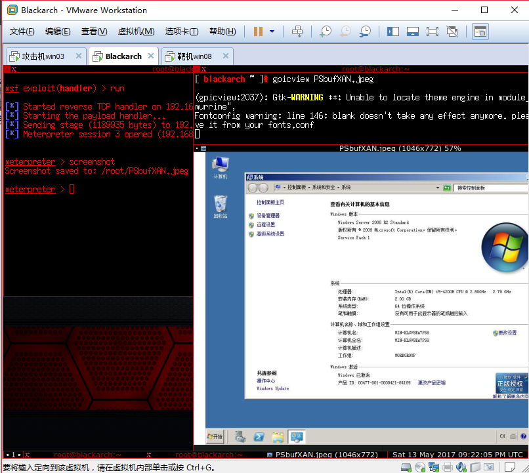
Task: Click the file explorer taskbar icon in image
Action: pos(278,437)
